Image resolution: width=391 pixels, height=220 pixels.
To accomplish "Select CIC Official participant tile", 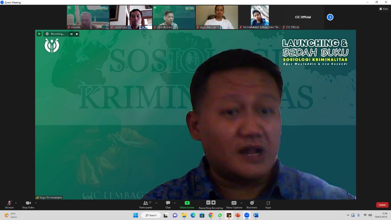I will click(303, 17).
